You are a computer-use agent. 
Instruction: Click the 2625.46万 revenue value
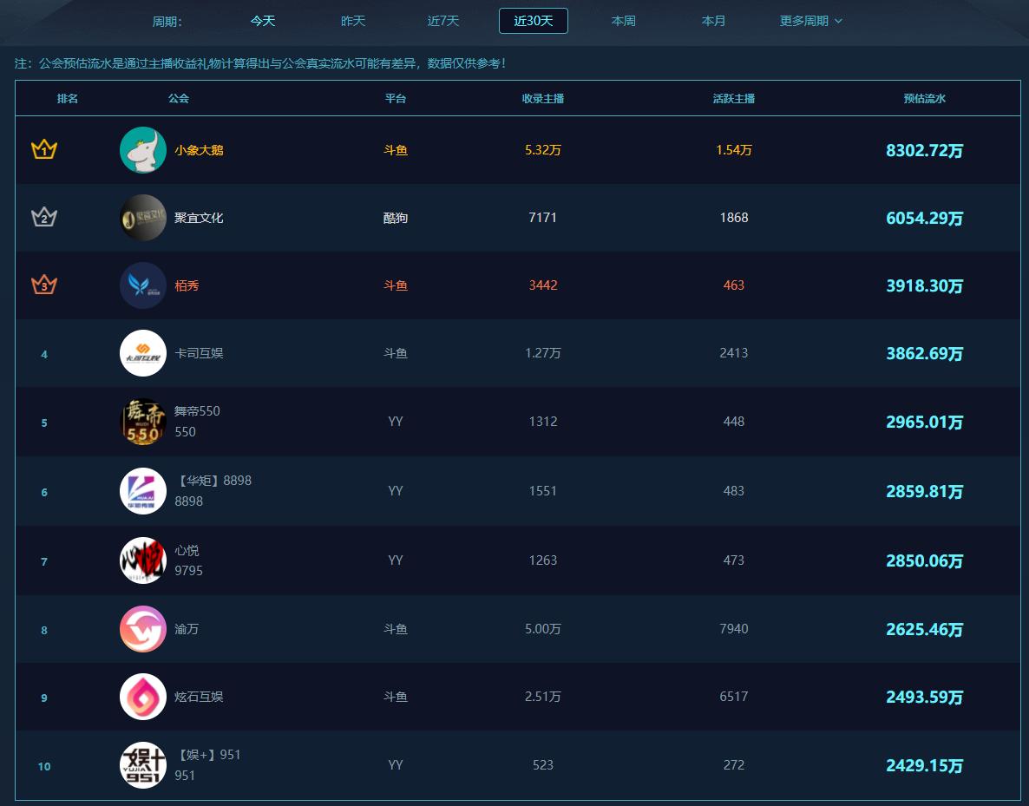(925, 629)
